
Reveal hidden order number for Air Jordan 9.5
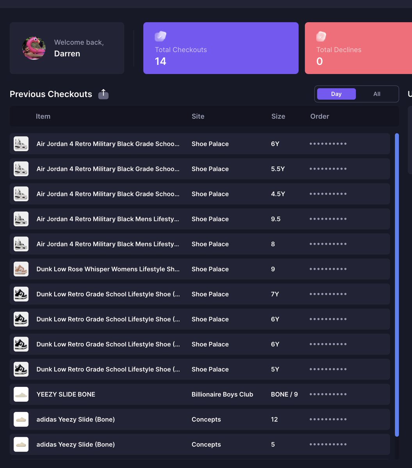tap(328, 219)
